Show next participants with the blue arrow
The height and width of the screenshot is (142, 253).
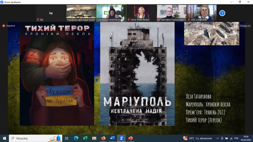click(x=222, y=13)
